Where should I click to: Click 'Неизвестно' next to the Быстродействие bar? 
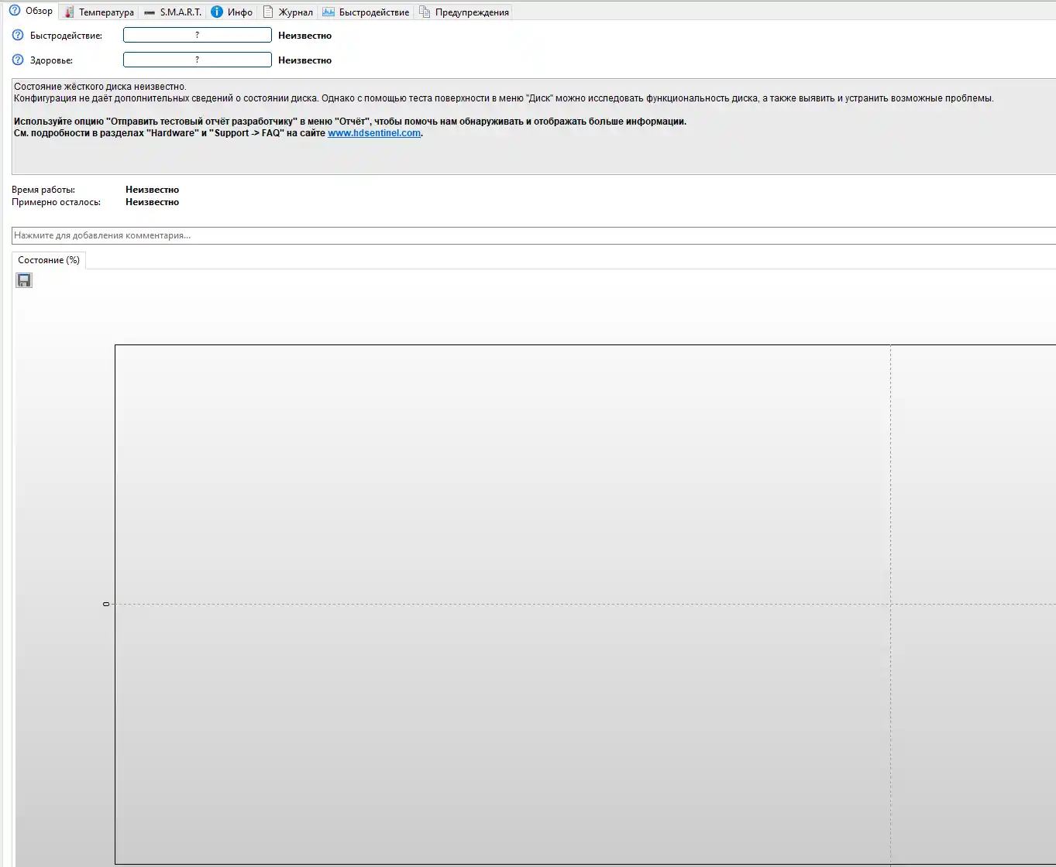tap(305, 35)
